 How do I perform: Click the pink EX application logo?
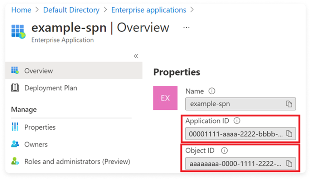[x=165, y=98]
